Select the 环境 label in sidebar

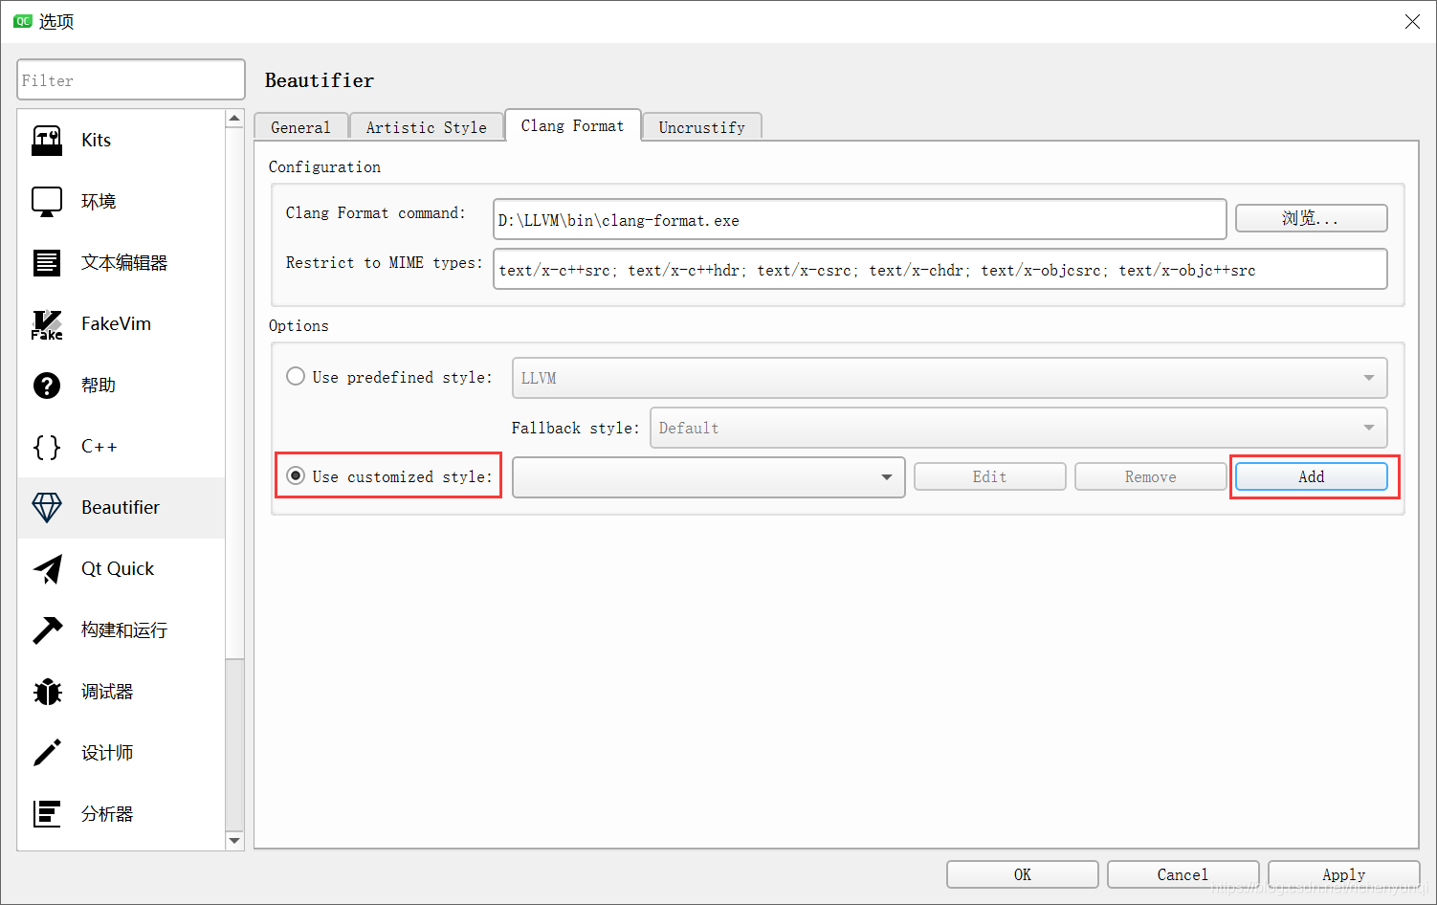[x=99, y=202]
